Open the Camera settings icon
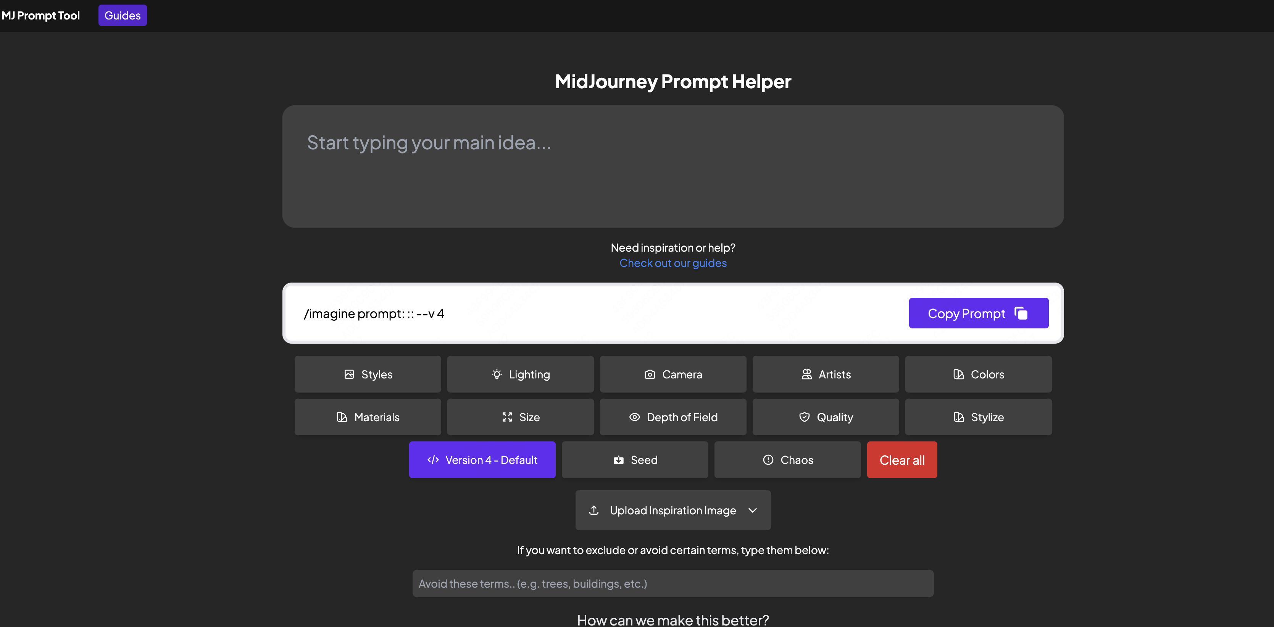This screenshot has width=1274, height=627. click(649, 374)
